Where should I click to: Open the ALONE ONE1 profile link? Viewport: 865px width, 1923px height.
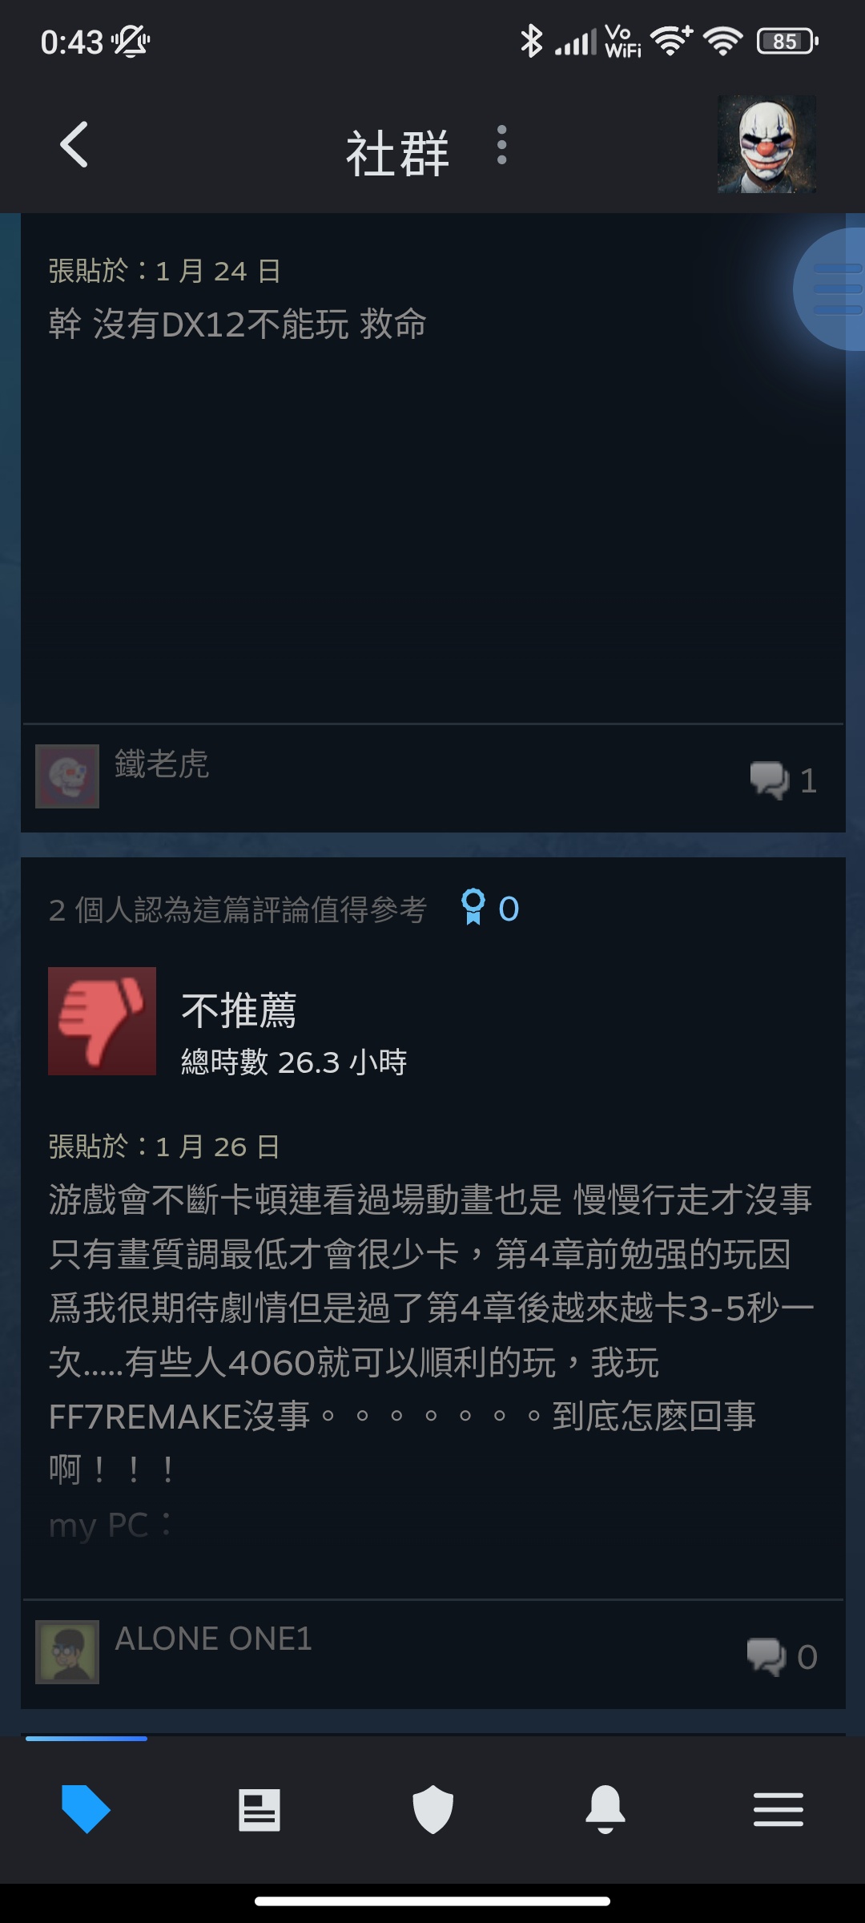[x=213, y=1639]
